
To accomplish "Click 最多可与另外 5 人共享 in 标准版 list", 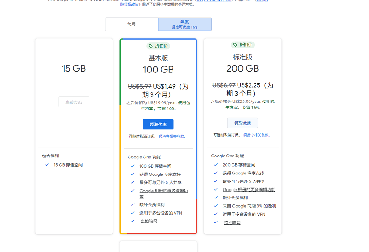I will (x=244, y=181).
